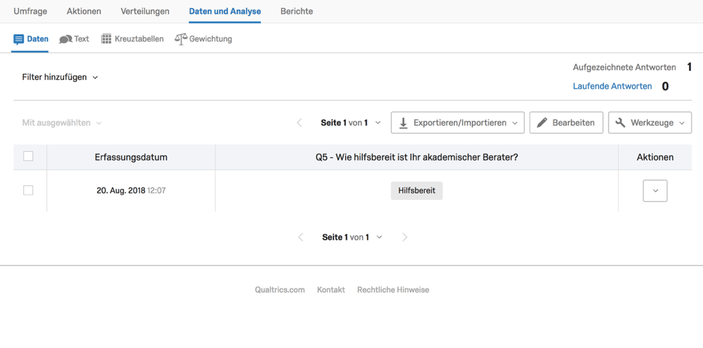The image size is (703, 348).
Task: Tick the select-all checkbox in table header
Action: [28, 157]
